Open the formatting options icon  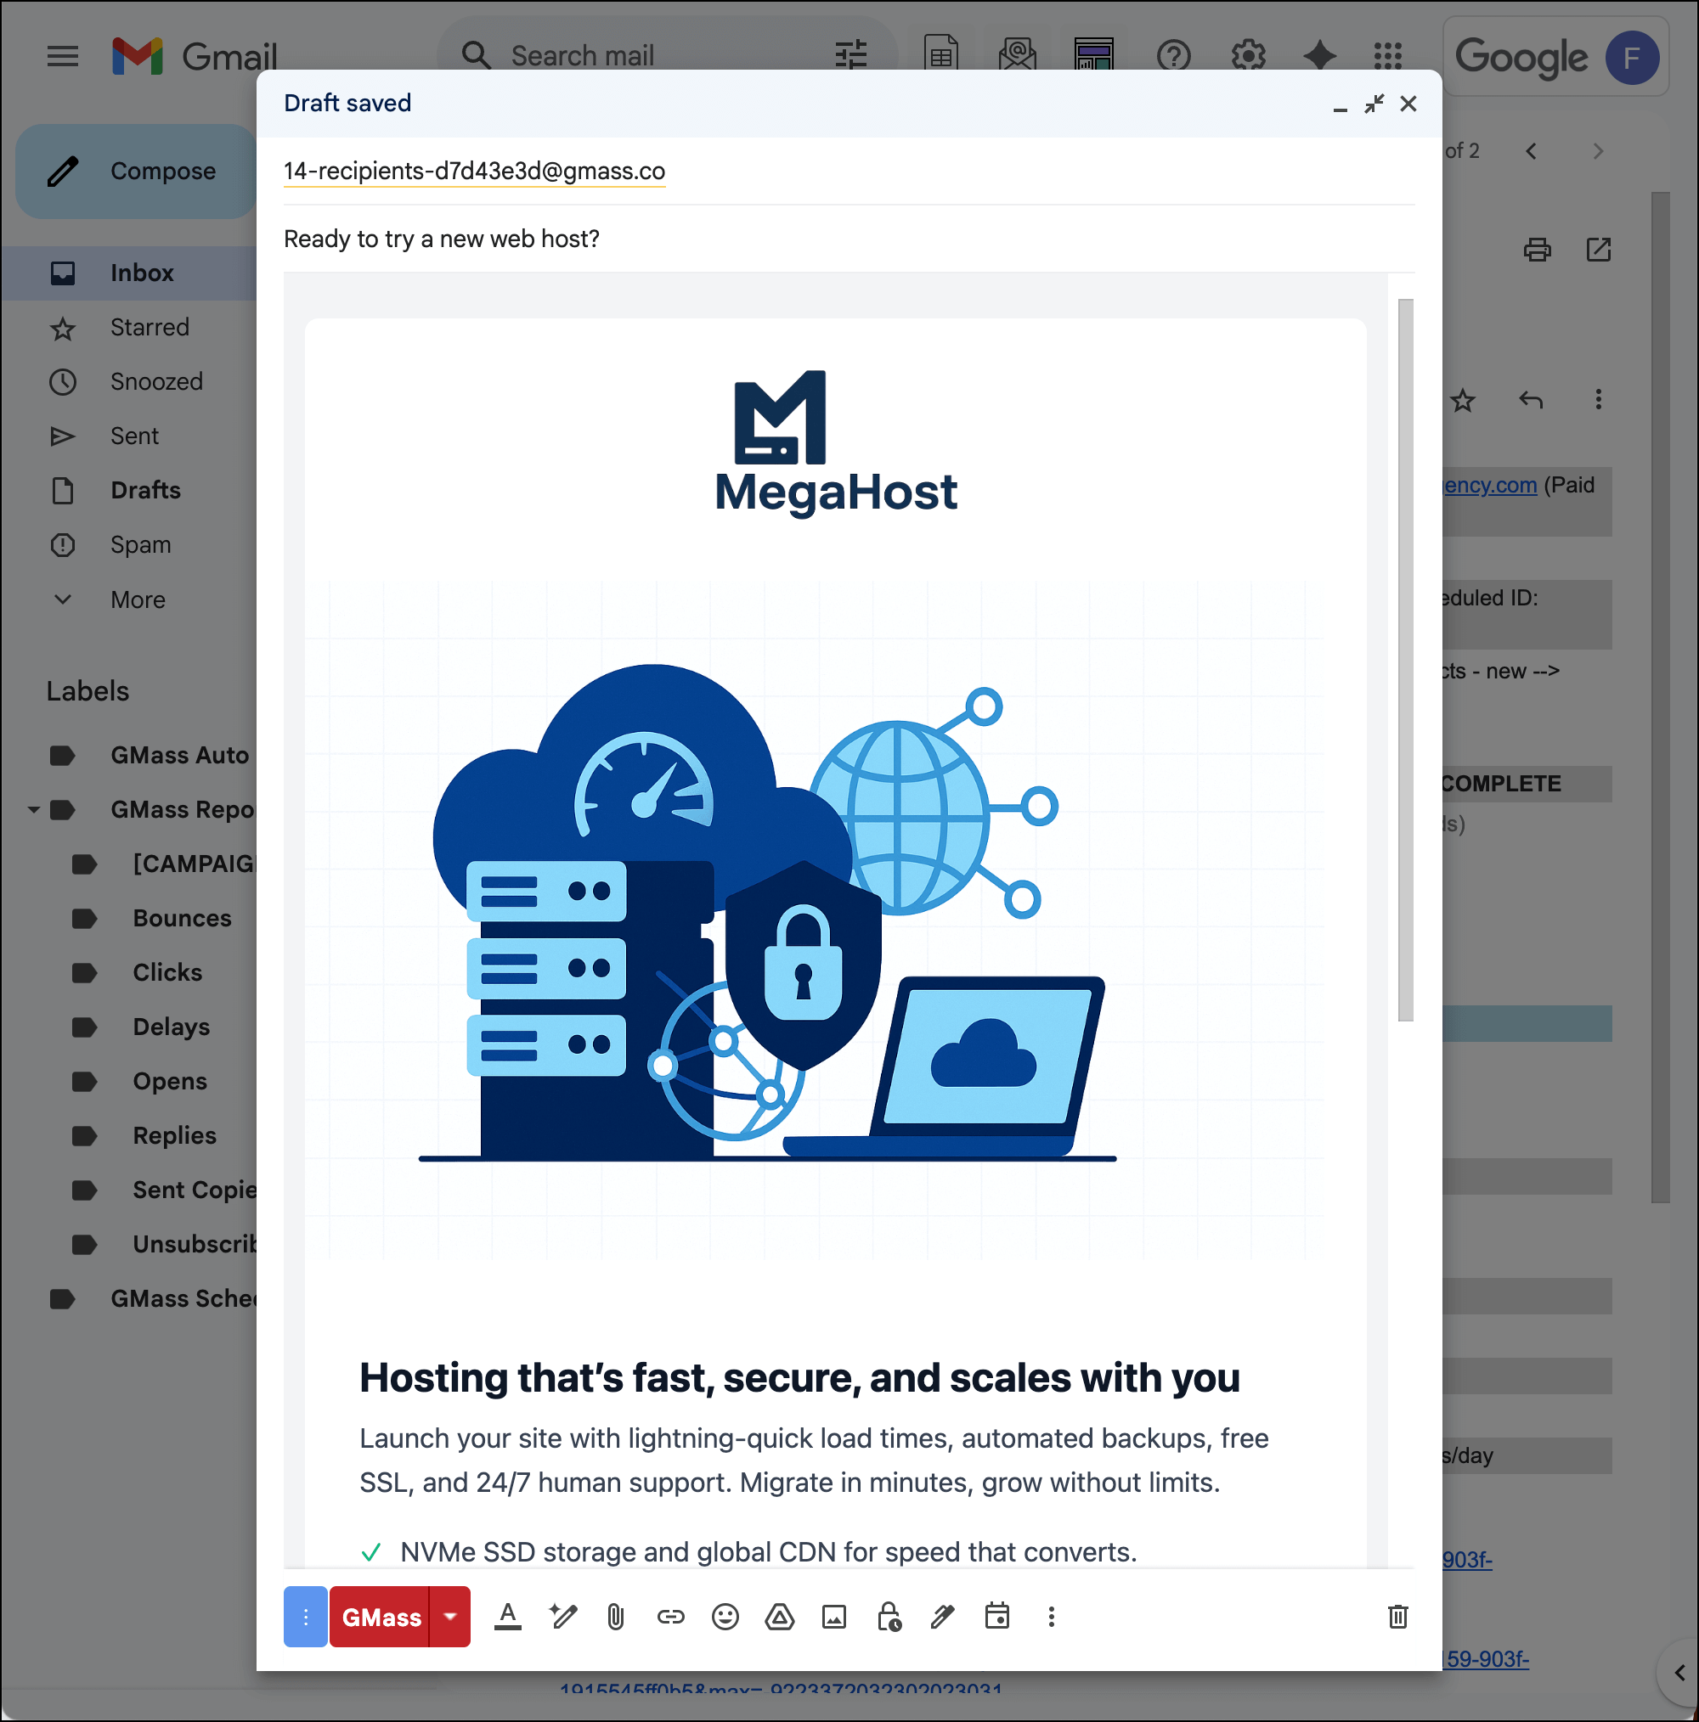tap(507, 1617)
